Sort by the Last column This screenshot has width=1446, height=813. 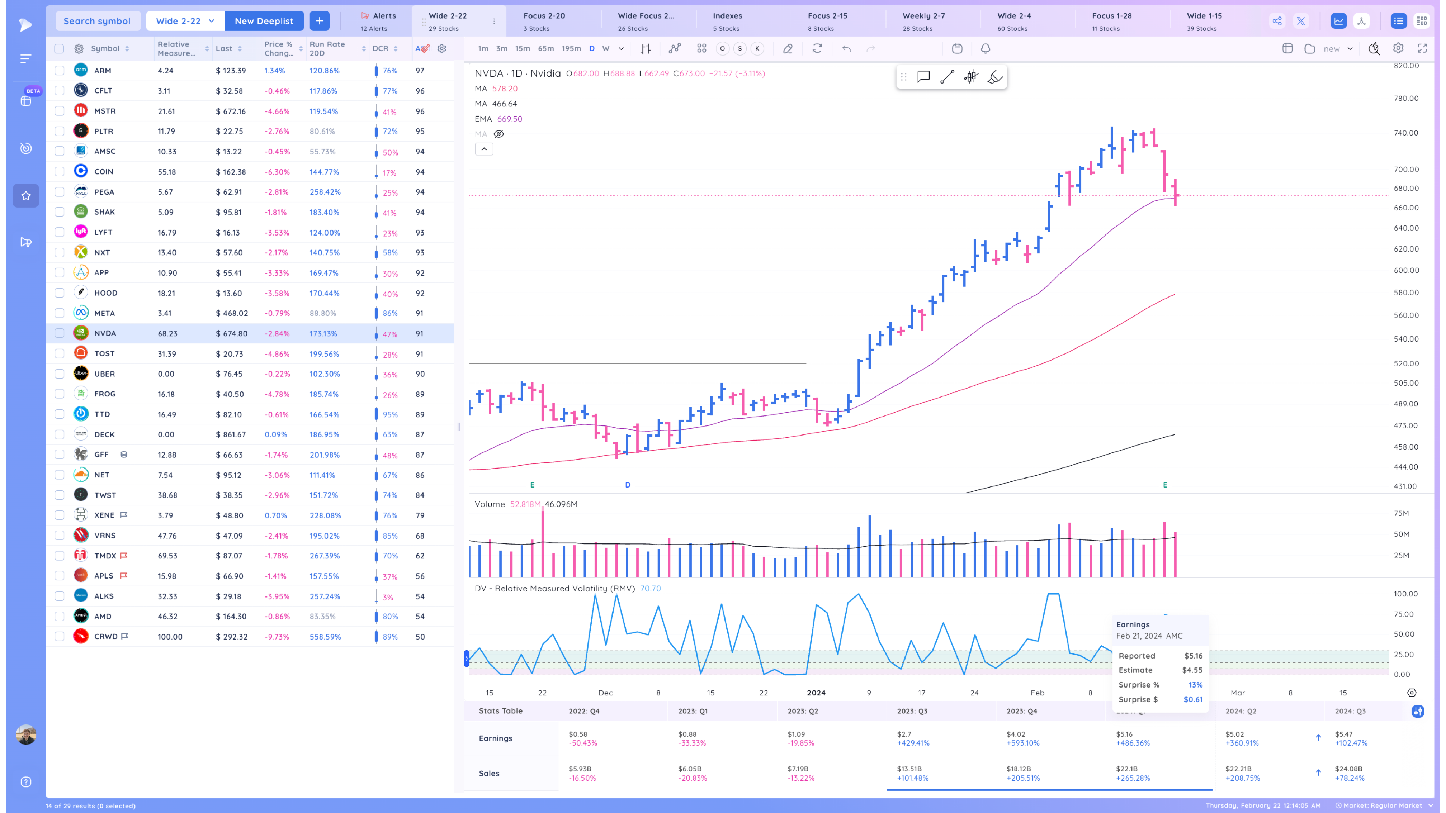[x=229, y=49]
